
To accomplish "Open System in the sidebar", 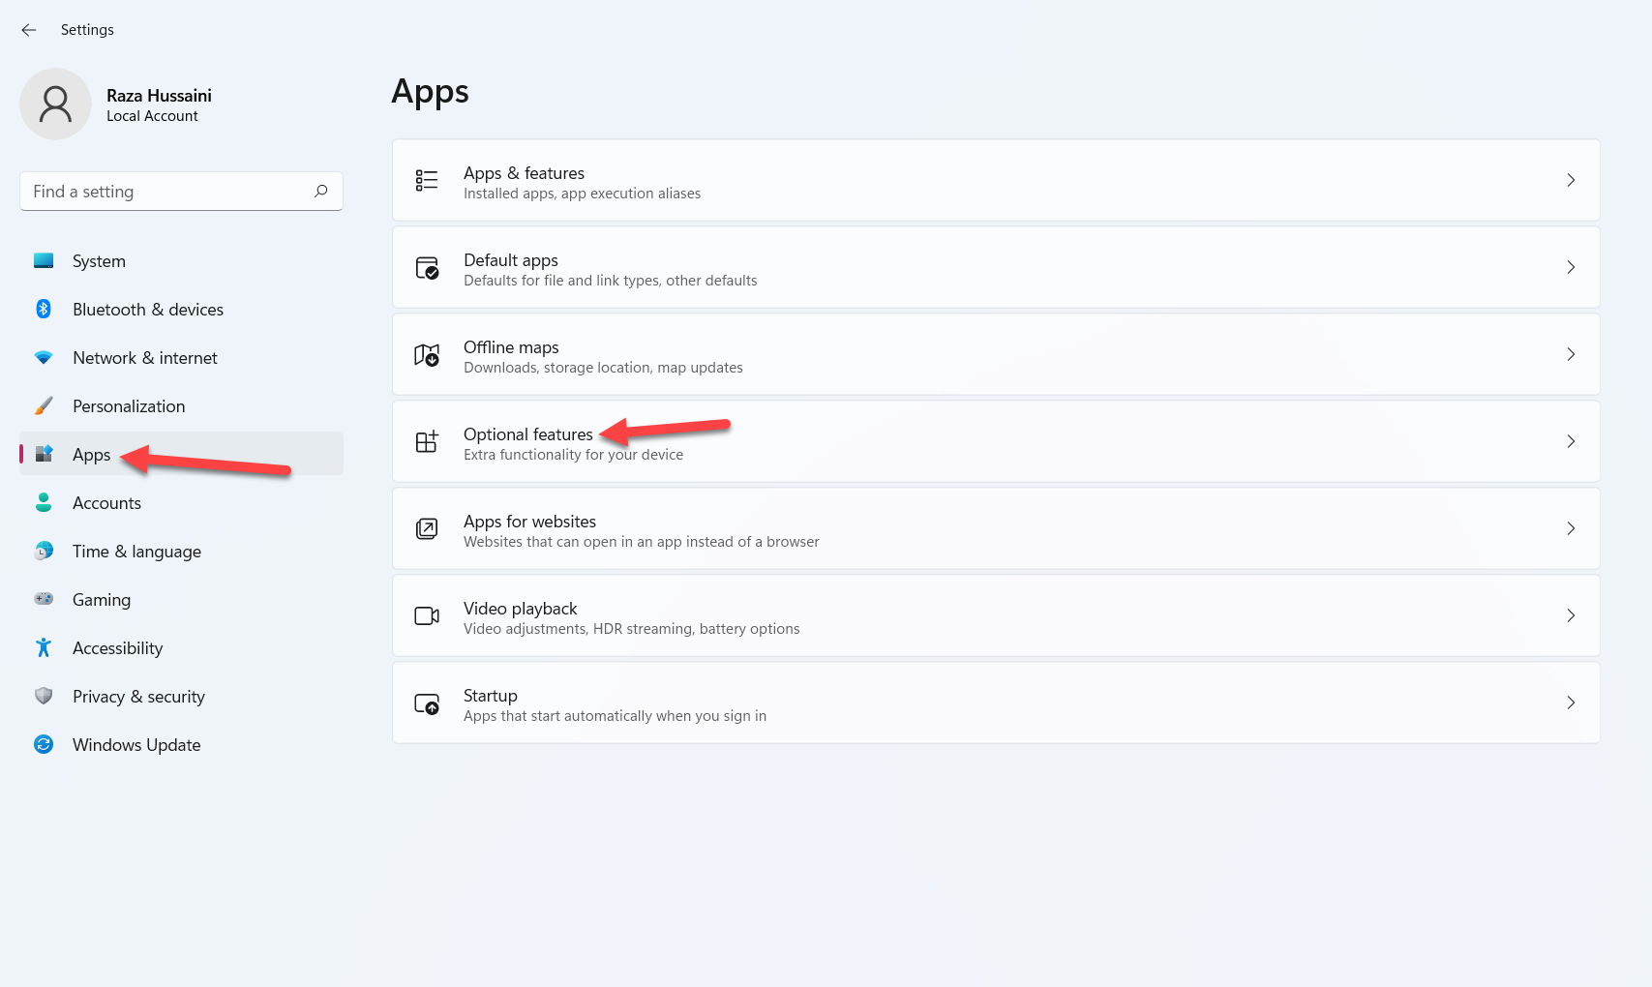I will pyautogui.click(x=99, y=261).
